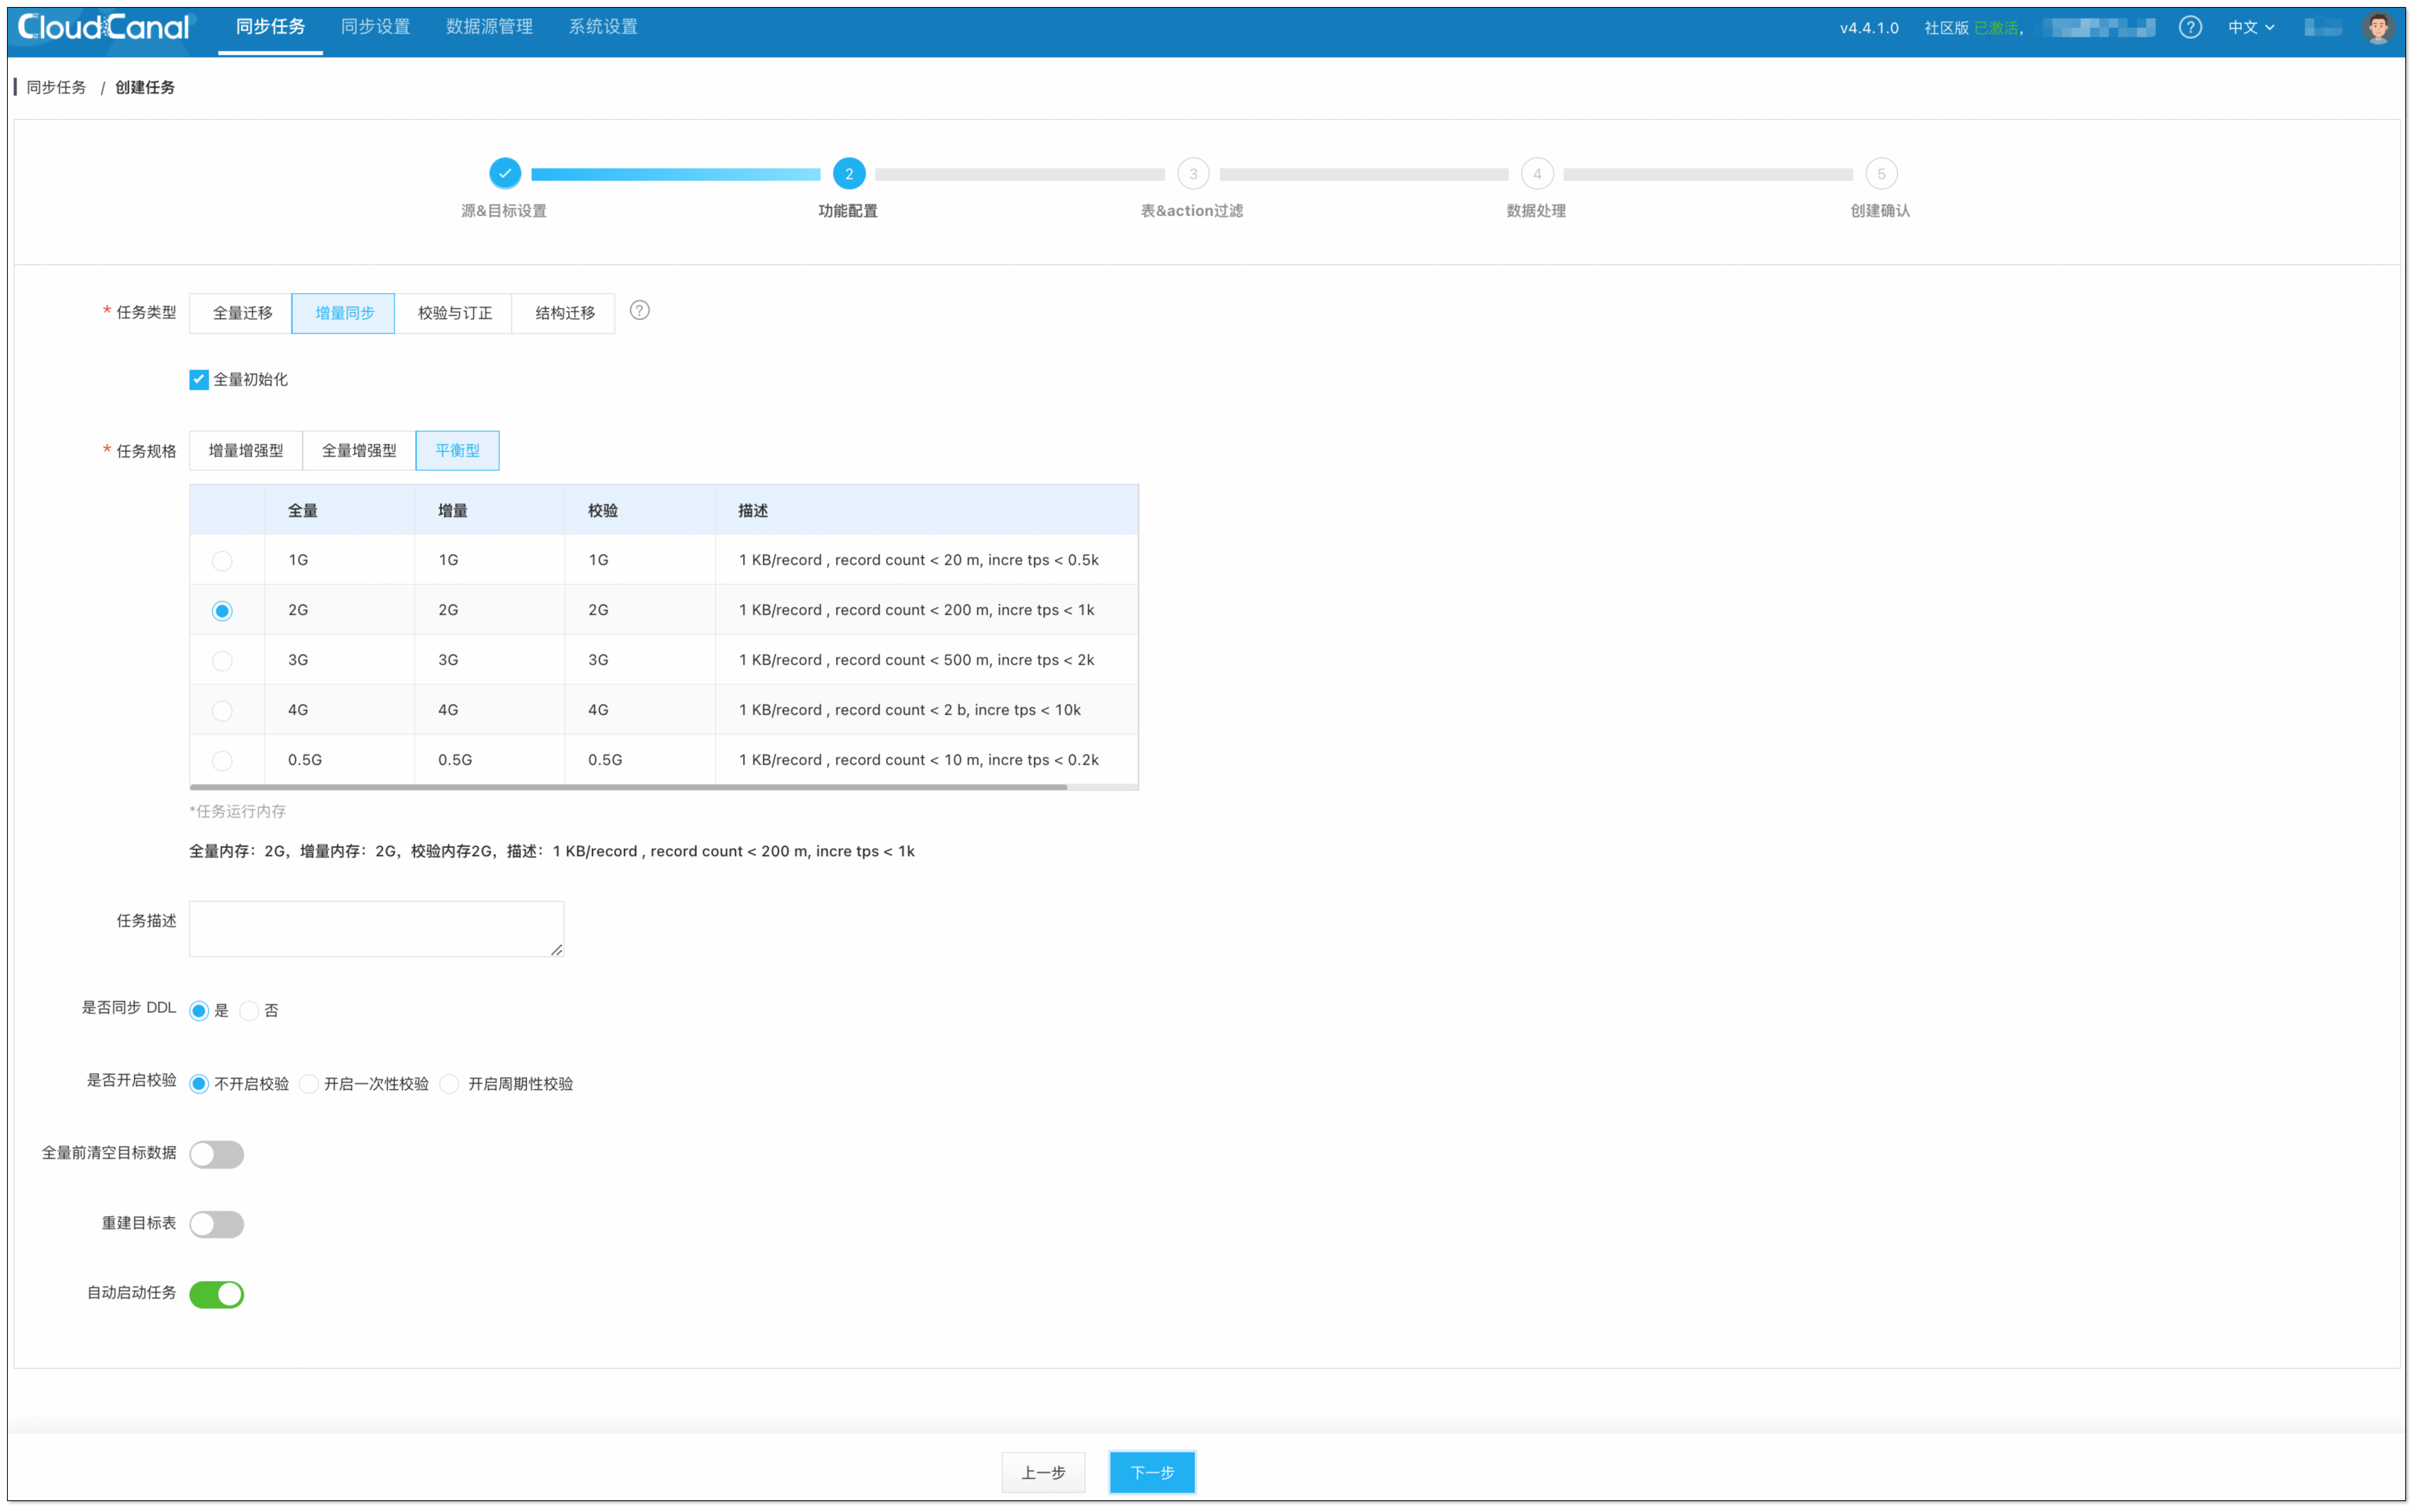
Task: Enable the 全量前清空目标数据 switch
Action: [x=216, y=1154]
